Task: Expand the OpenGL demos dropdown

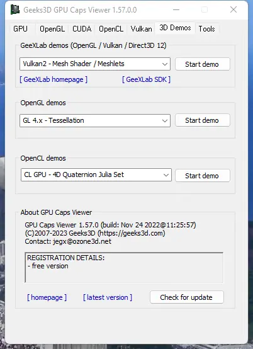Action: (95, 120)
